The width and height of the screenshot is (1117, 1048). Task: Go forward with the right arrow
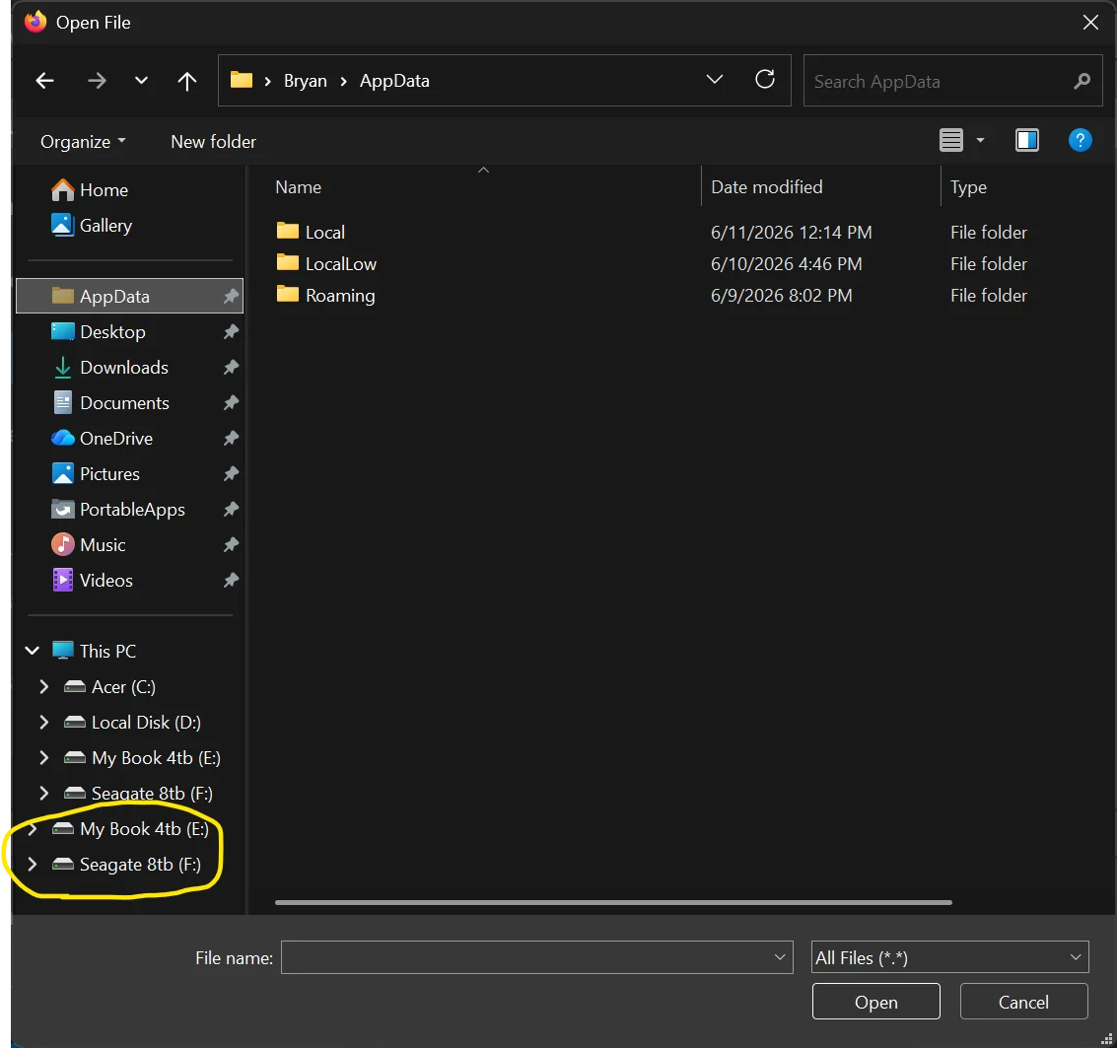[x=97, y=81]
